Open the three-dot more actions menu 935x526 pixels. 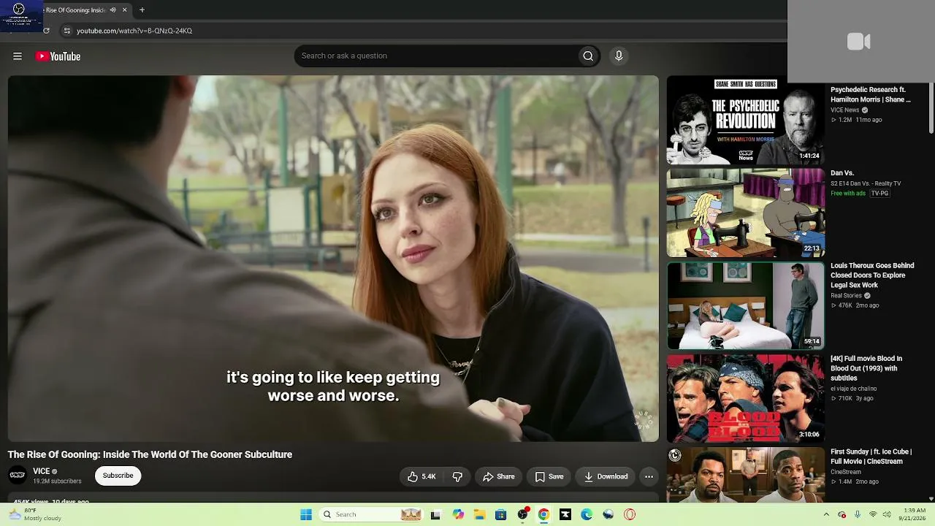pyautogui.click(x=649, y=476)
